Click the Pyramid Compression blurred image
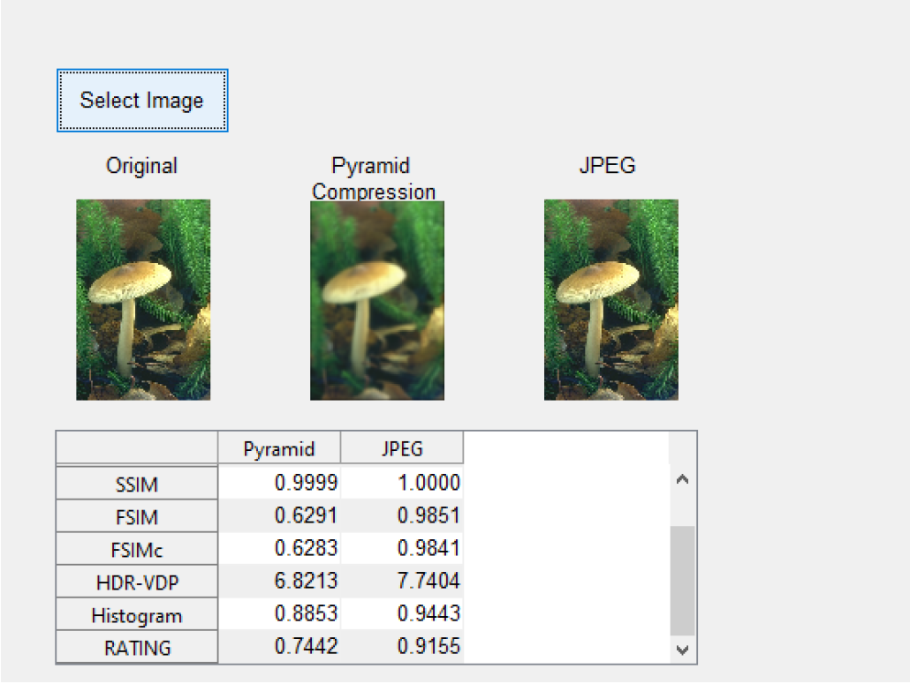The width and height of the screenshot is (910, 684). point(377,301)
